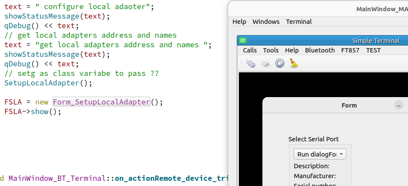Open FT857 menu in Simple Terminal
Screen dimensions: 408x186
point(350,50)
